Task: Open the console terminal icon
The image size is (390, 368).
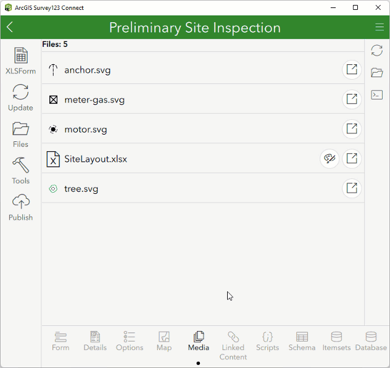Action: click(377, 95)
